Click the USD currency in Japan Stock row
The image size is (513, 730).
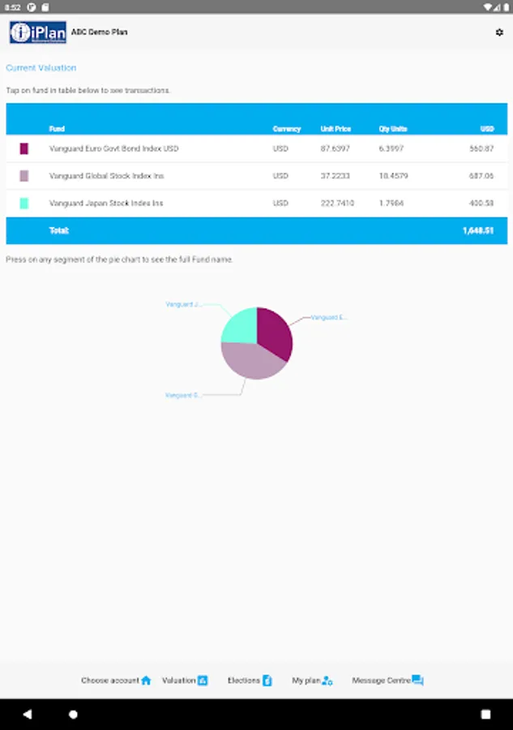point(280,203)
